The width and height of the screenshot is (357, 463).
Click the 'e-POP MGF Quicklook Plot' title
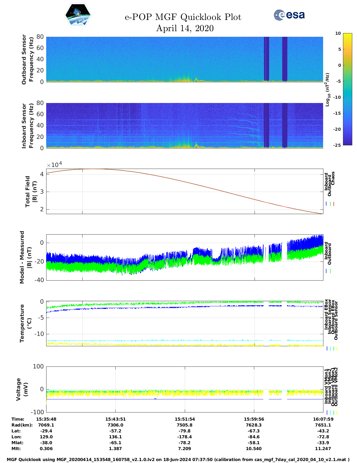pos(183,17)
